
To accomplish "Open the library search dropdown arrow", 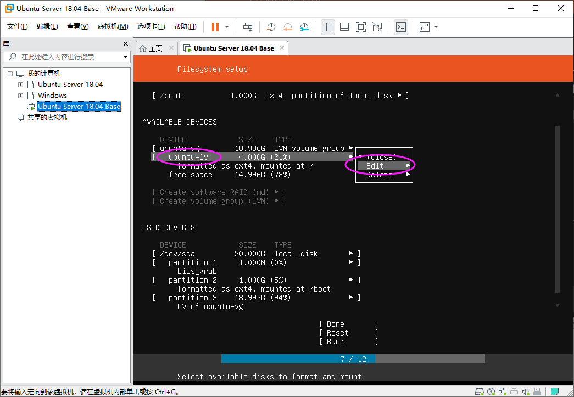I will (125, 57).
